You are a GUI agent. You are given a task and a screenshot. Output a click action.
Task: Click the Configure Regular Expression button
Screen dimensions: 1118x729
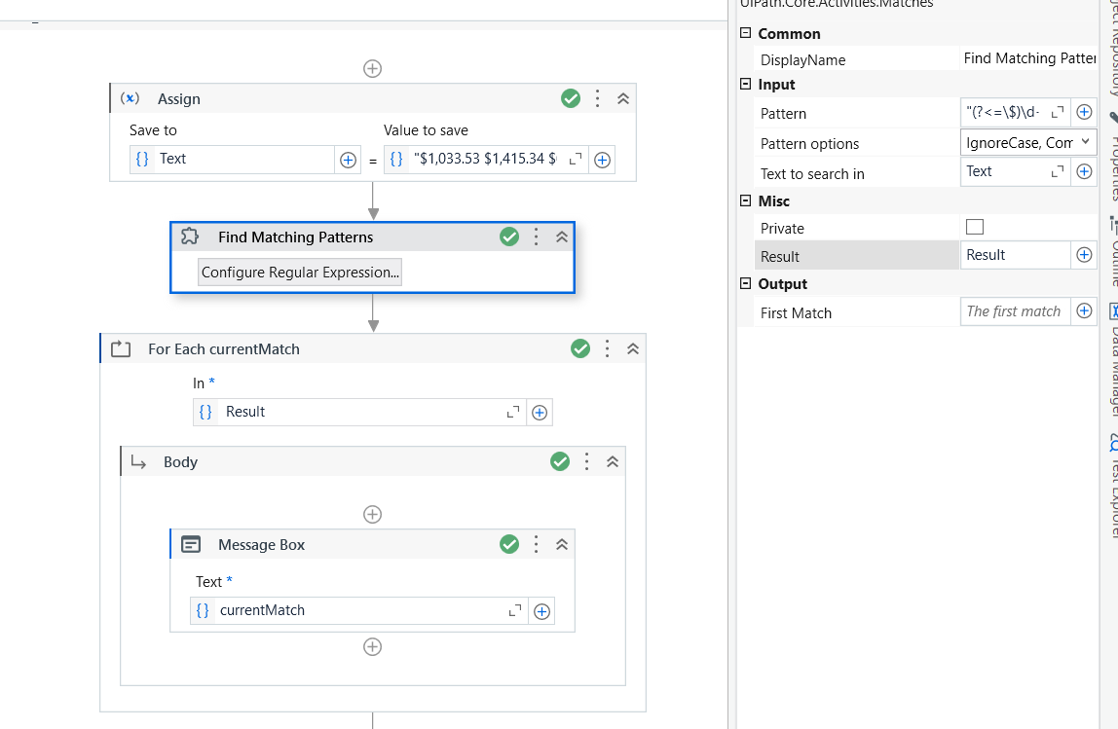tap(300, 273)
